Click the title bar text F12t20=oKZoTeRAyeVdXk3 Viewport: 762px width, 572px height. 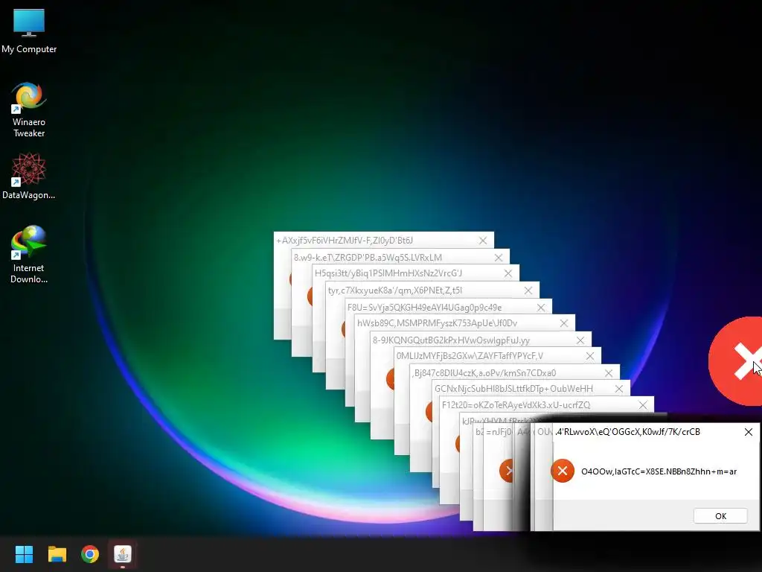pos(516,405)
